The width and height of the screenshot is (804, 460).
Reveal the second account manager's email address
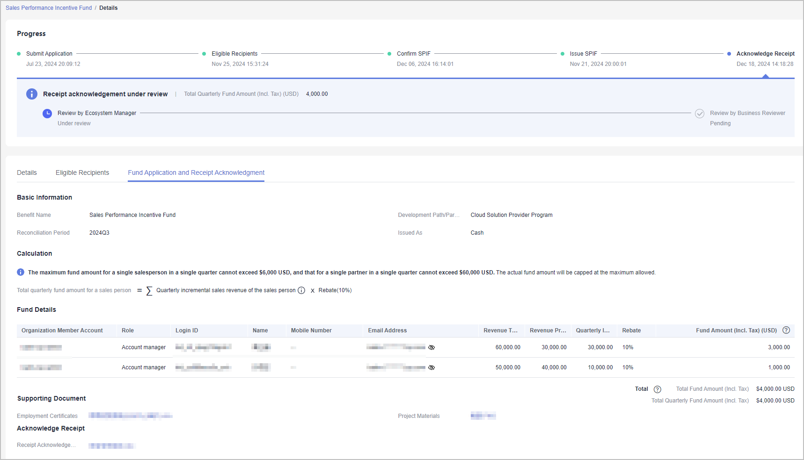click(431, 367)
